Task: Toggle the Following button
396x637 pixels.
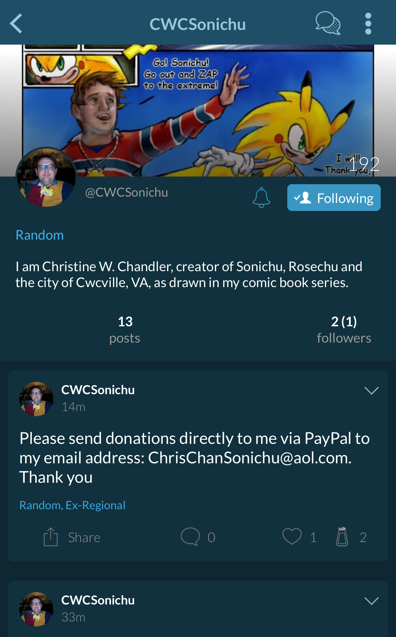Action: click(x=334, y=198)
